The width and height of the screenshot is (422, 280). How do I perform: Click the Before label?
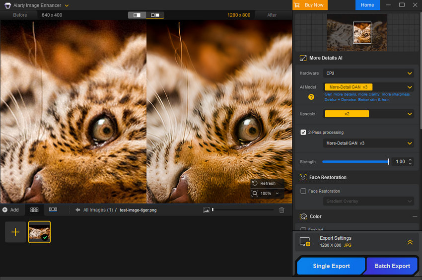[x=20, y=15]
